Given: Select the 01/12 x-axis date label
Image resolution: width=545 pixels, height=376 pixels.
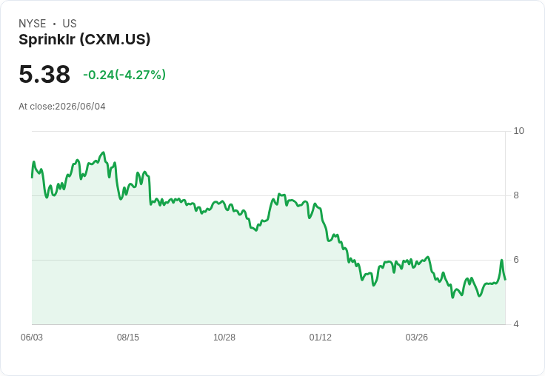Looking at the screenshot, I should coord(320,337).
